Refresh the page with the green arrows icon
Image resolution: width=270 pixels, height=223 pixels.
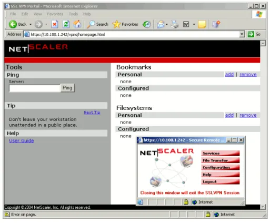coord(66,24)
